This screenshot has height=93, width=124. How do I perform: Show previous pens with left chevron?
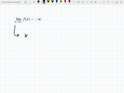click(41, 2)
